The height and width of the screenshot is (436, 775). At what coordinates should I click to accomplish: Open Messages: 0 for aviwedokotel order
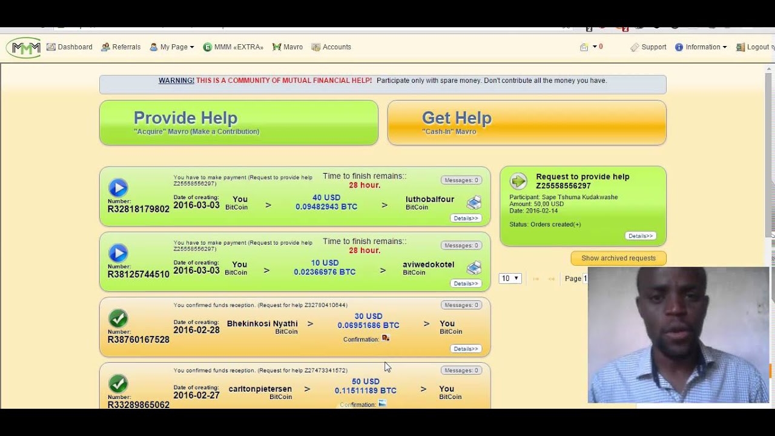coord(461,245)
